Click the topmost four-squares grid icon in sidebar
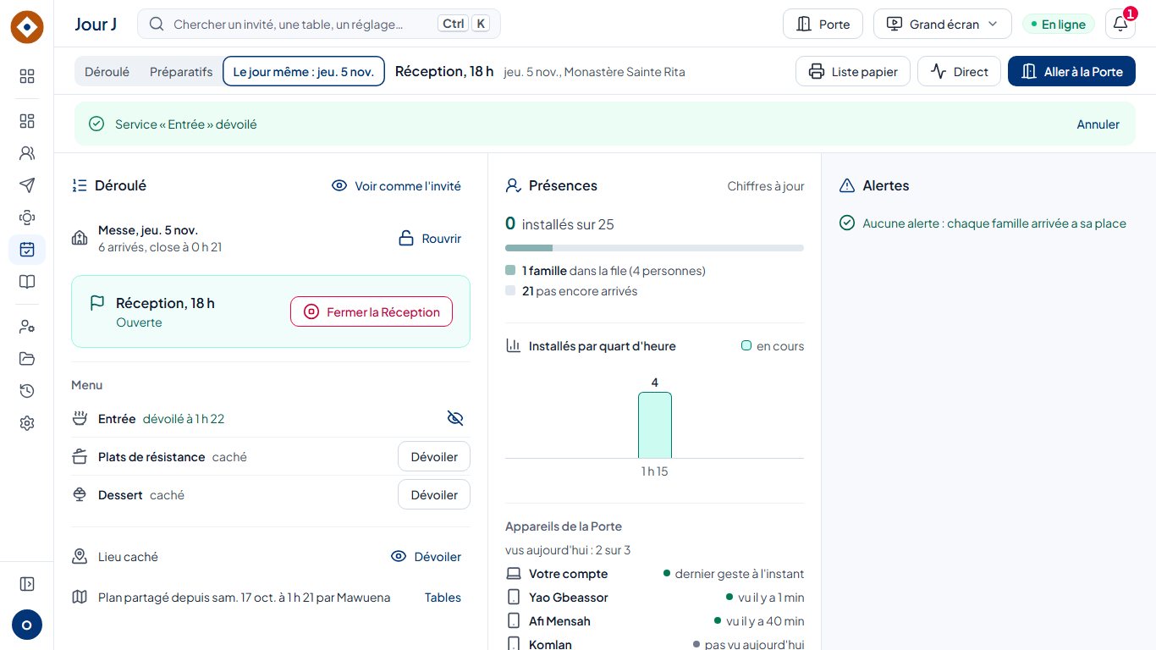 tap(27, 77)
